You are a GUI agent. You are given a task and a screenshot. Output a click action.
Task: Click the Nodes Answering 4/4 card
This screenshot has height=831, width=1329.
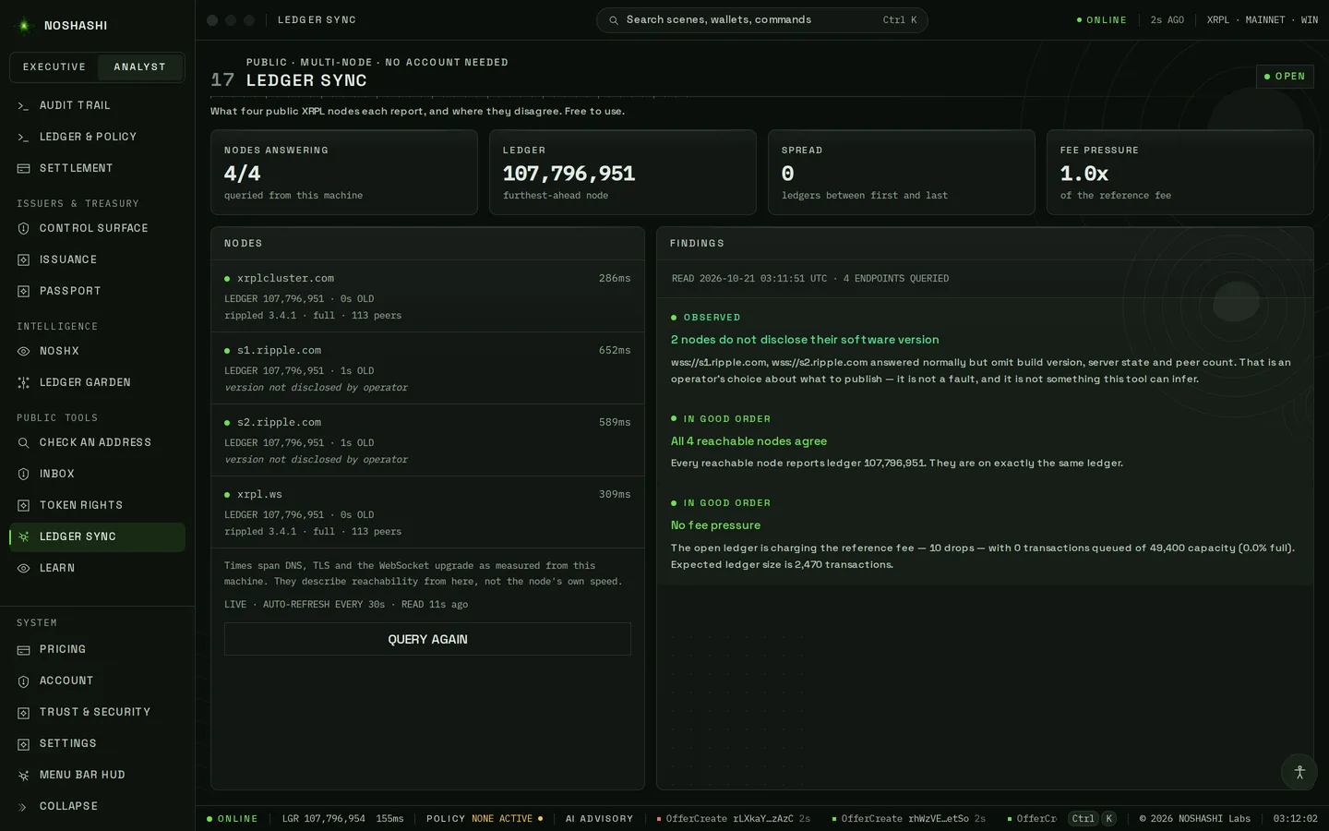[344, 173]
